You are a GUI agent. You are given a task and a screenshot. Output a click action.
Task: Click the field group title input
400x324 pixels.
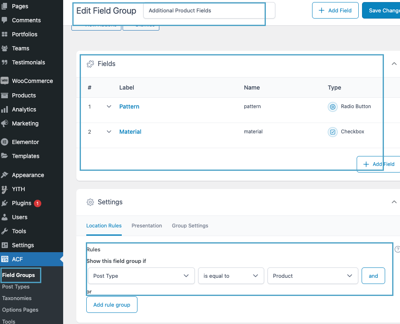coord(208,11)
